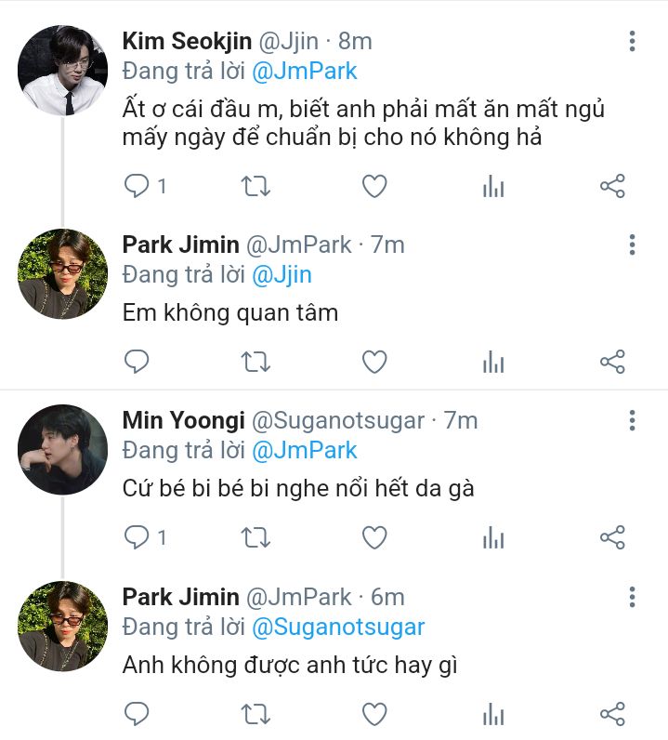Retweet Min Yoongi's tweet
The width and height of the screenshot is (668, 740).
[x=255, y=537]
